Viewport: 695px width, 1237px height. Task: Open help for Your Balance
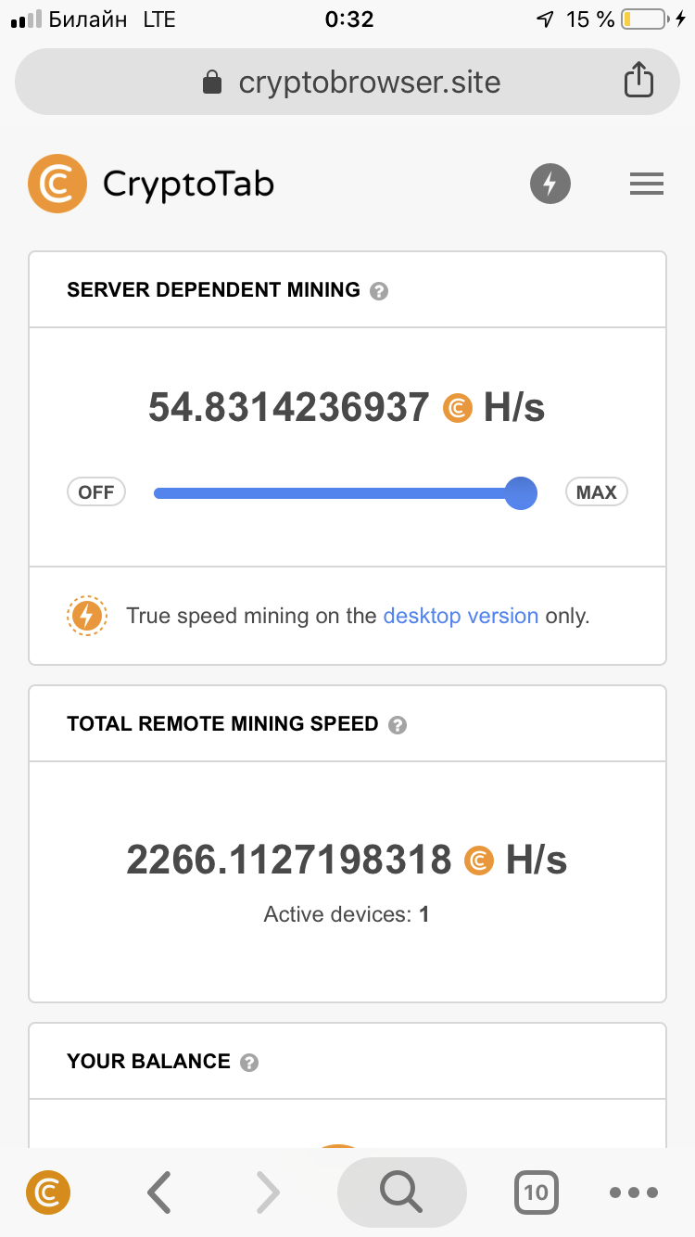click(248, 1063)
